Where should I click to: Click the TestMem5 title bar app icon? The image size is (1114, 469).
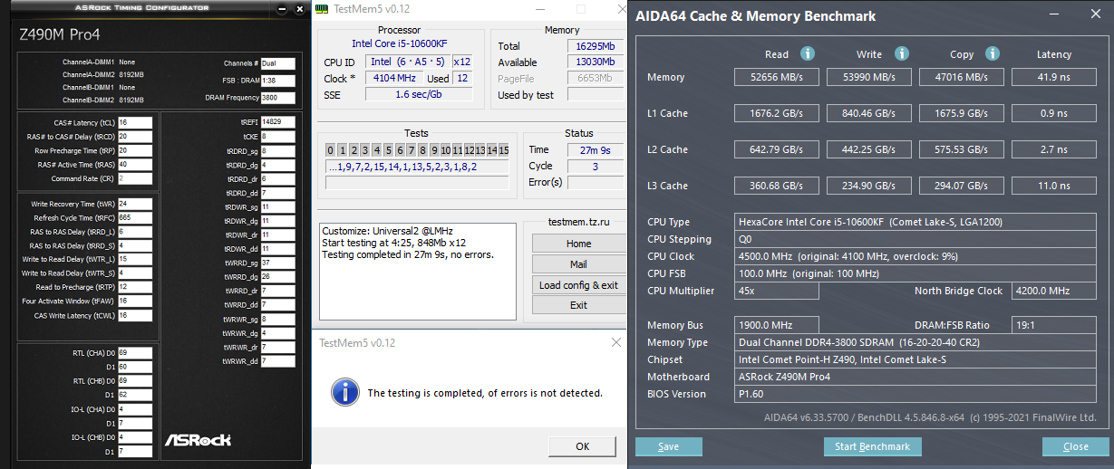[321, 7]
